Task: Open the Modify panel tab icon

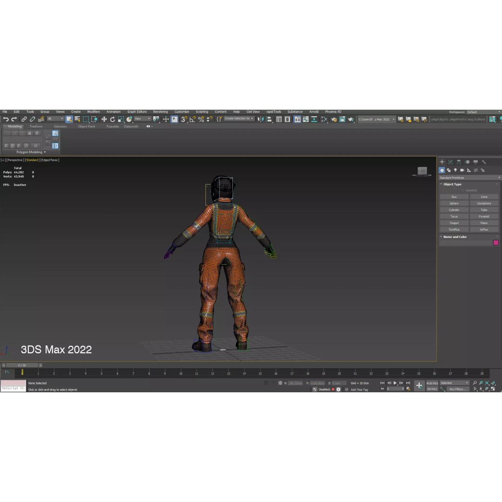Action: [x=450, y=162]
